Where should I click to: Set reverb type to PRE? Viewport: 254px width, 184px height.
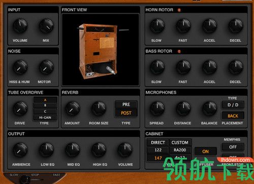126,105
